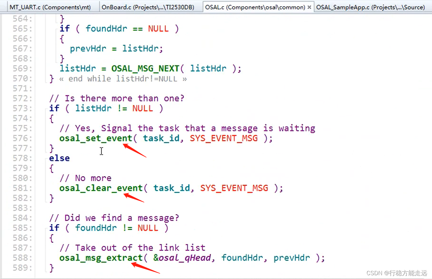Click task_id on line 581
432x279 pixels.
click(x=172, y=188)
